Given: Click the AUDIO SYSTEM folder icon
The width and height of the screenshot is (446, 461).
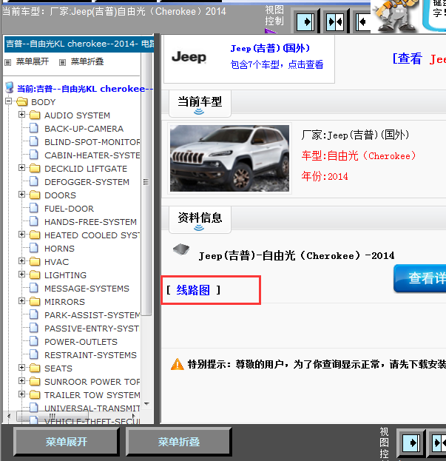Looking at the screenshot, I should [35, 115].
